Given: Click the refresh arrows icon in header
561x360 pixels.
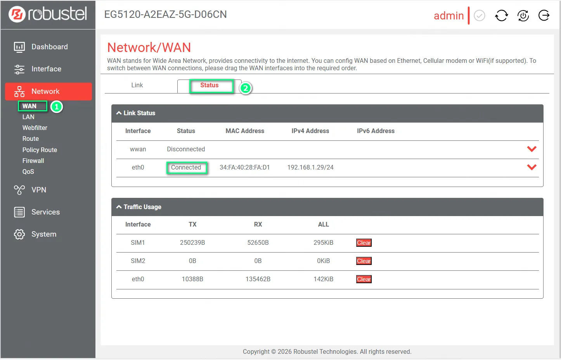Looking at the screenshot, I should click(501, 16).
